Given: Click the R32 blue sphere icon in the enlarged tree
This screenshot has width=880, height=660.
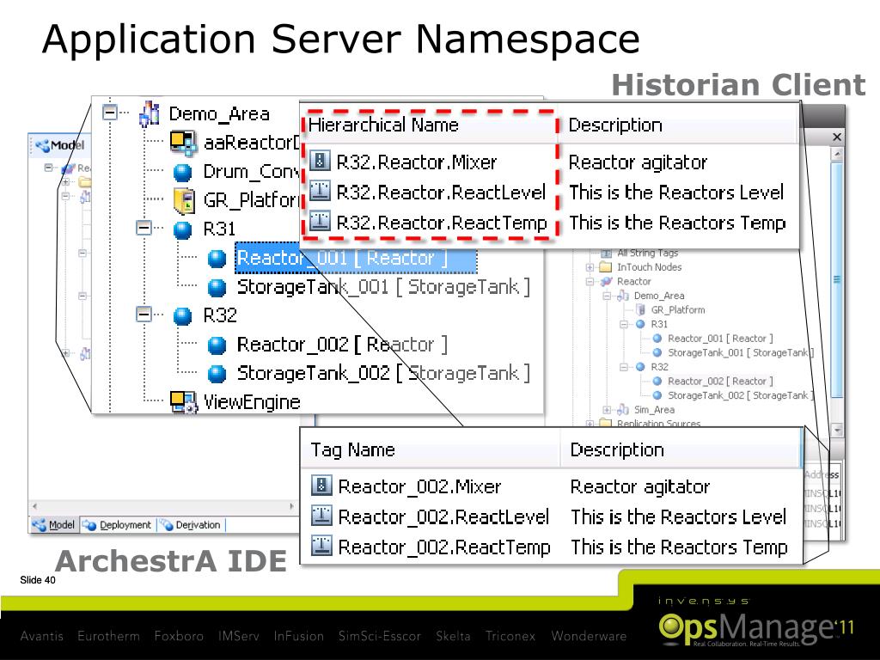Looking at the screenshot, I should coord(182,316).
